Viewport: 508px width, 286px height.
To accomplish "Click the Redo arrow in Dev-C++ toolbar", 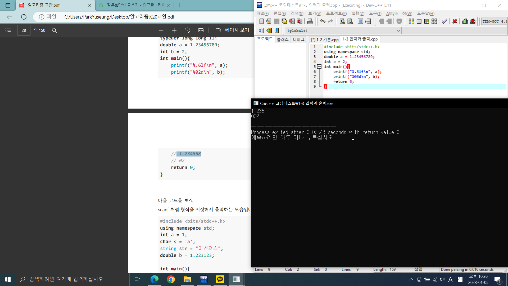I will click(x=330, y=21).
